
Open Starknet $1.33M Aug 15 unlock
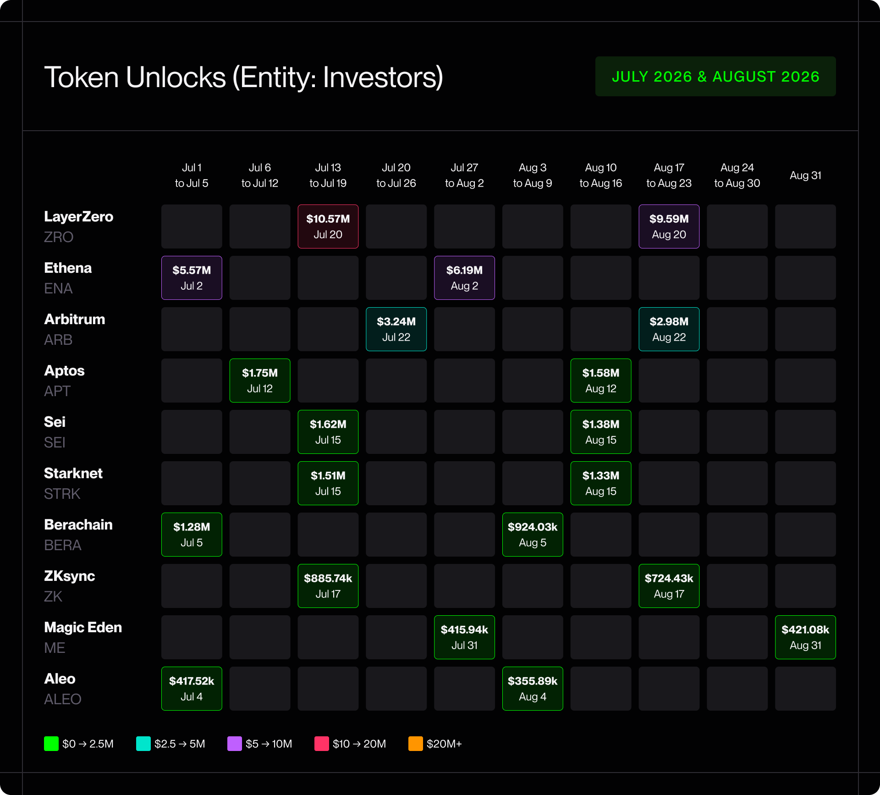click(601, 483)
